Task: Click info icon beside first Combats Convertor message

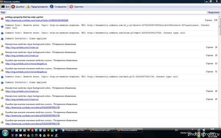Action: pos(2,39)
